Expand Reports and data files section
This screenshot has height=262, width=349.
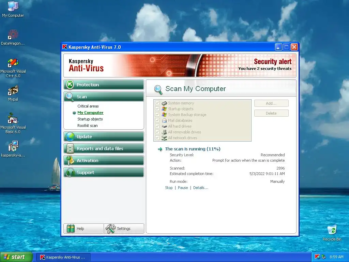pos(104,149)
